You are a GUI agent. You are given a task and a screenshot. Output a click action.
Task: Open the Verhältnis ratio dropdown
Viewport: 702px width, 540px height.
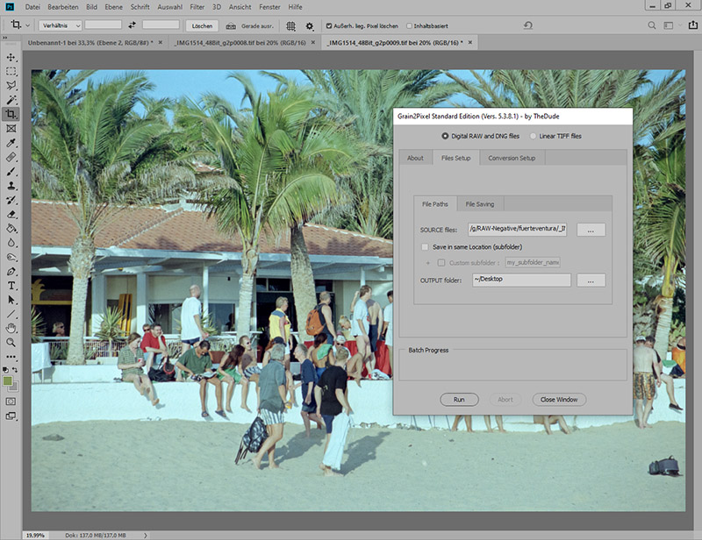coord(60,26)
